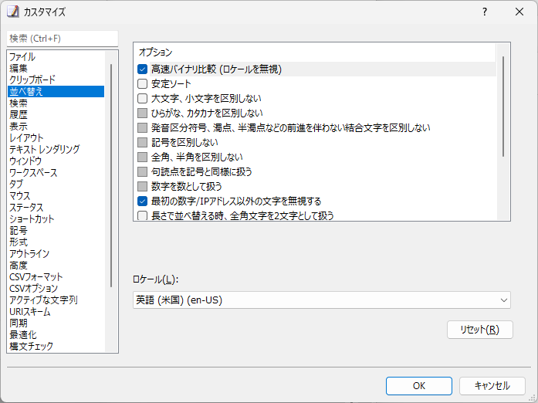This screenshot has height=403, width=538.
Task: Select 並べ替え category
Action: [56, 92]
